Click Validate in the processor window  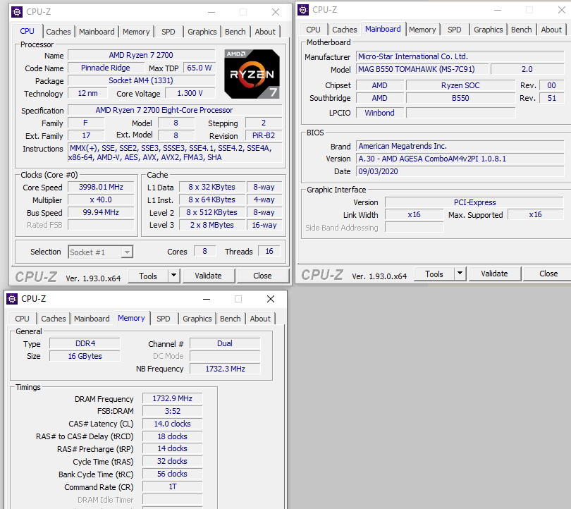[x=208, y=276]
